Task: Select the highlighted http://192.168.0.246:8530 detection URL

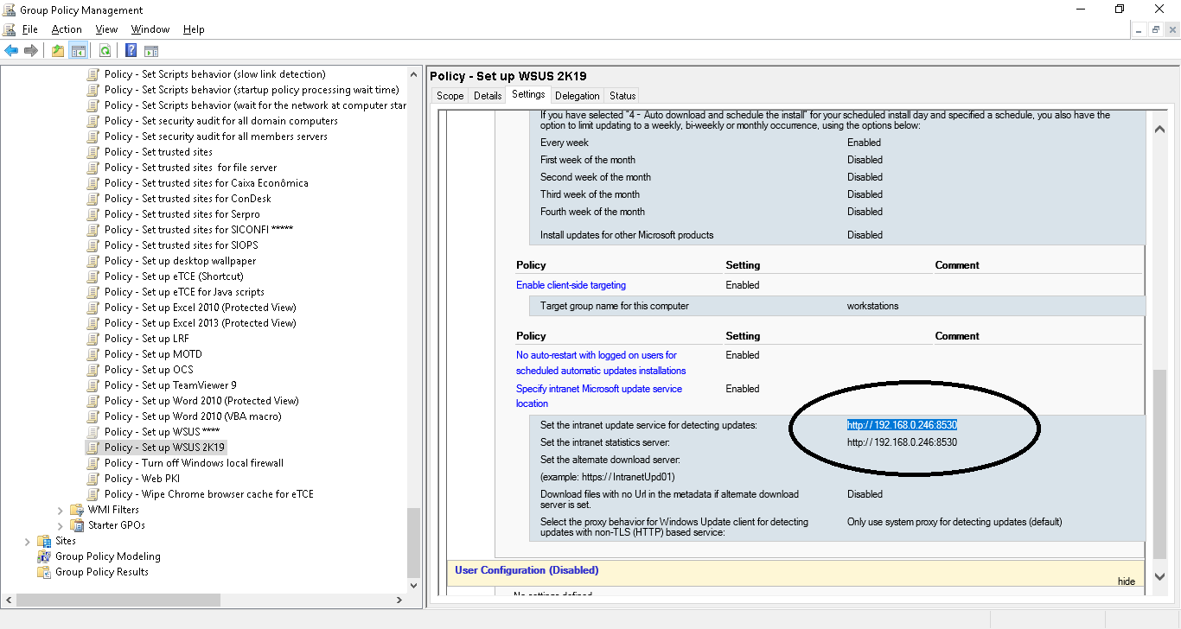Action: (x=902, y=425)
